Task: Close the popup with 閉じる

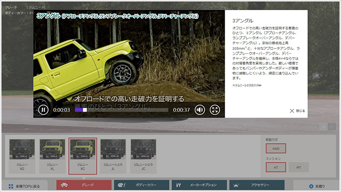Action: coord(297,111)
